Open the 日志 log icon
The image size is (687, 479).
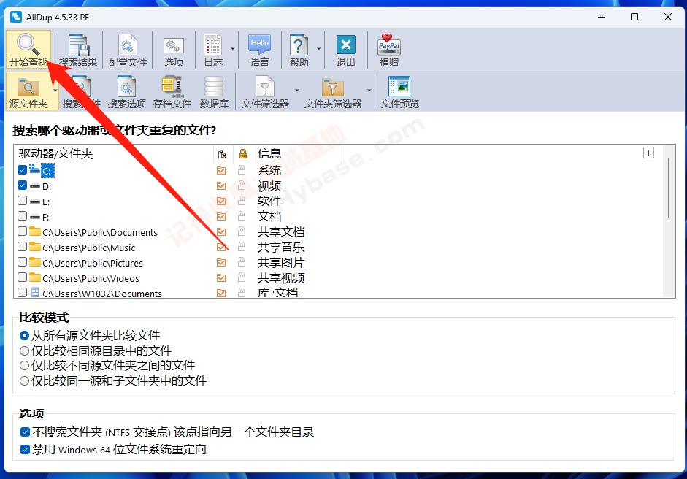[x=213, y=50]
